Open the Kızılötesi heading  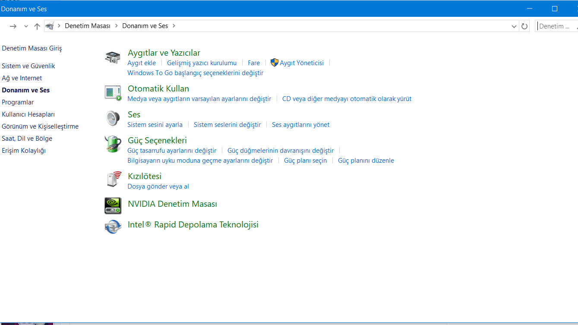click(x=145, y=176)
